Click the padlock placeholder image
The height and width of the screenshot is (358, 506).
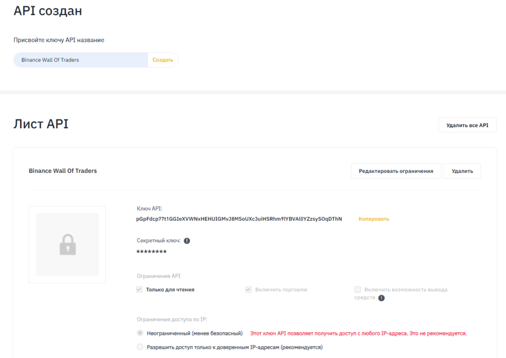(x=67, y=244)
